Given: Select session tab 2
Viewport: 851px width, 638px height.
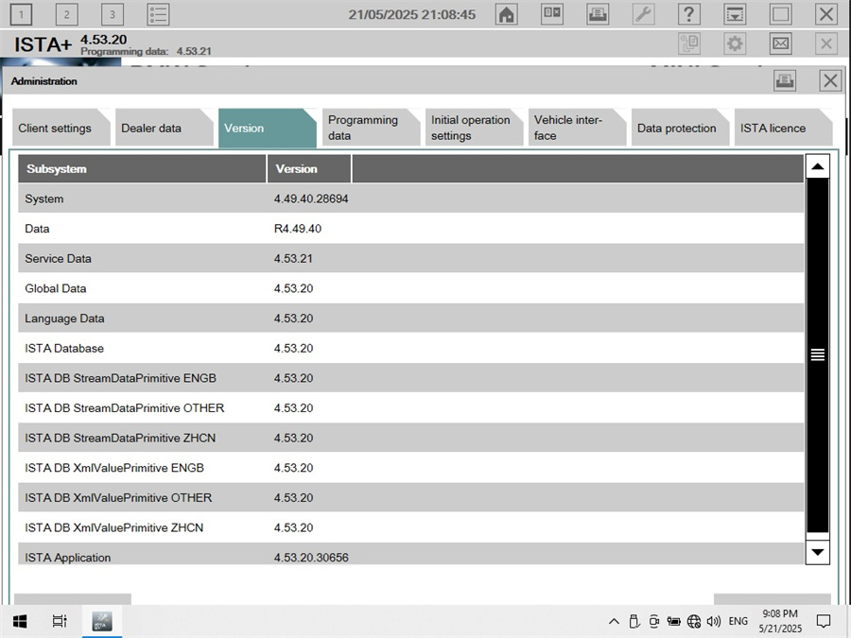Looking at the screenshot, I should [65, 14].
